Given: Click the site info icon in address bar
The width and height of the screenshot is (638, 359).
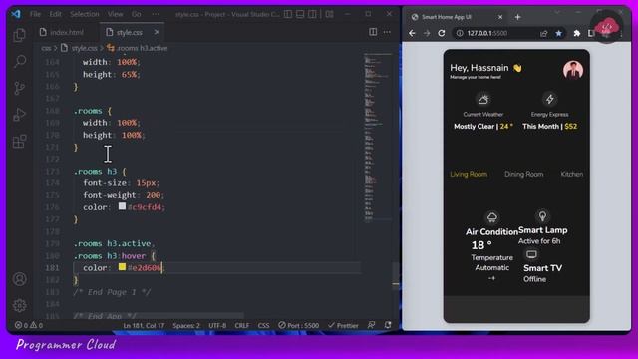Looking at the screenshot, I should pos(460,33).
